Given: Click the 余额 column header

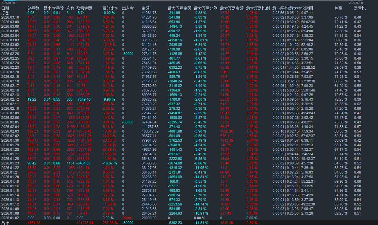Looking at the screenshot, I should 145,8.
